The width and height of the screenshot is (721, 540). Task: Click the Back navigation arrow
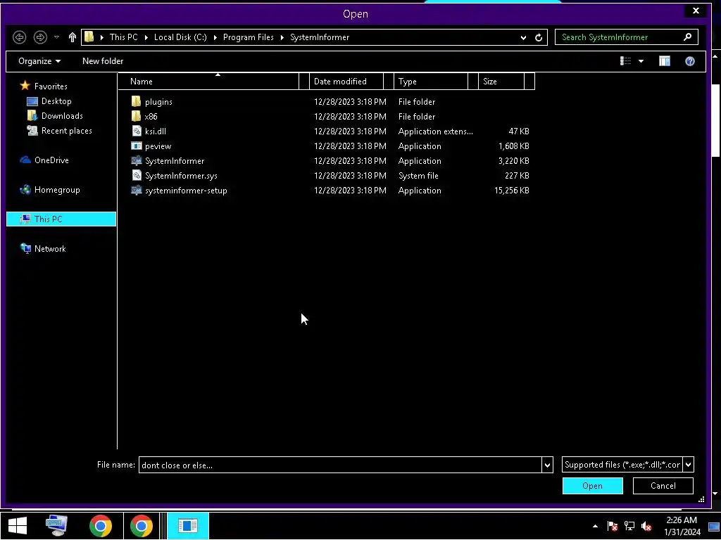point(19,37)
